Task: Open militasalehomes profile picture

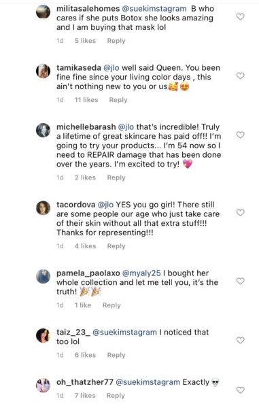Action: (43, 12)
